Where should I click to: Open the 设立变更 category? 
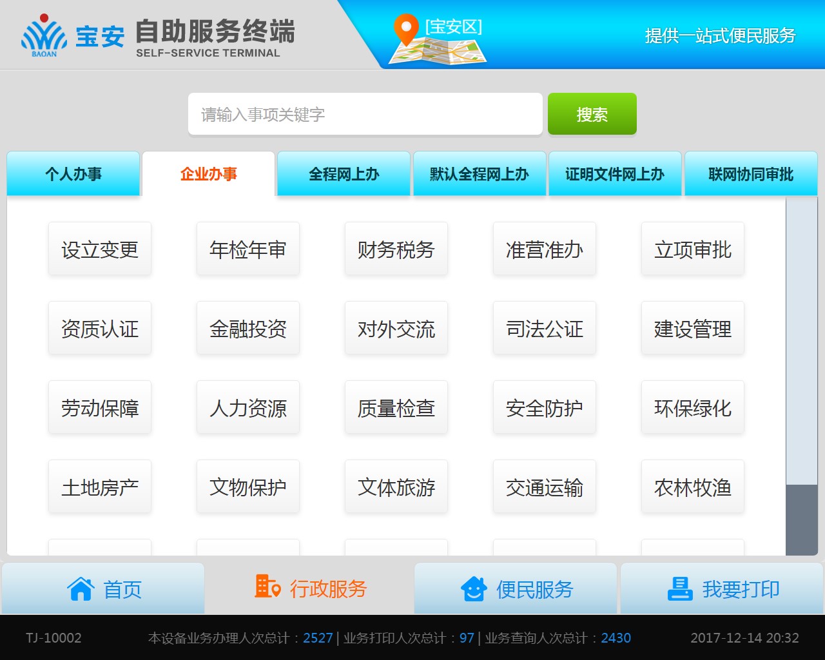click(x=100, y=249)
